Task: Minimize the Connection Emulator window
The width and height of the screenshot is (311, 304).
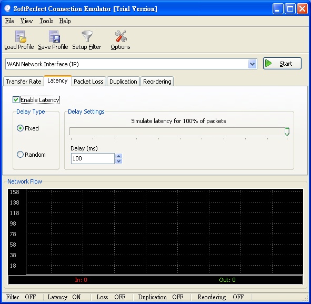Action: [x=277, y=9]
